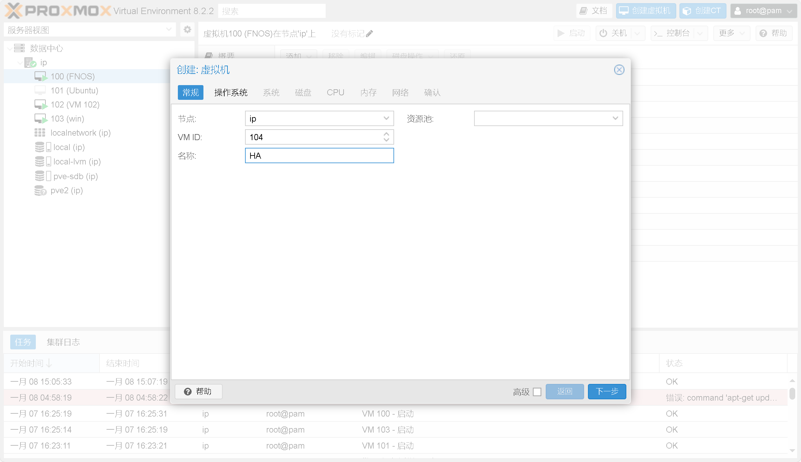The height and width of the screenshot is (462, 801).
Task: Click the localnetwork grid icon
Action: click(x=40, y=133)
